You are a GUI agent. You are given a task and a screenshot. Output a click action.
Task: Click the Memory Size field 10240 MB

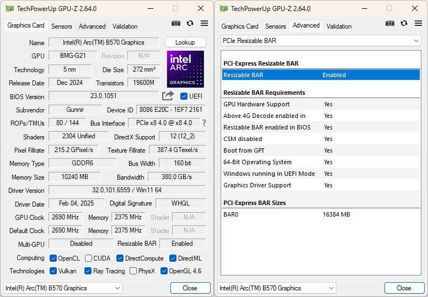click(74, 177)
